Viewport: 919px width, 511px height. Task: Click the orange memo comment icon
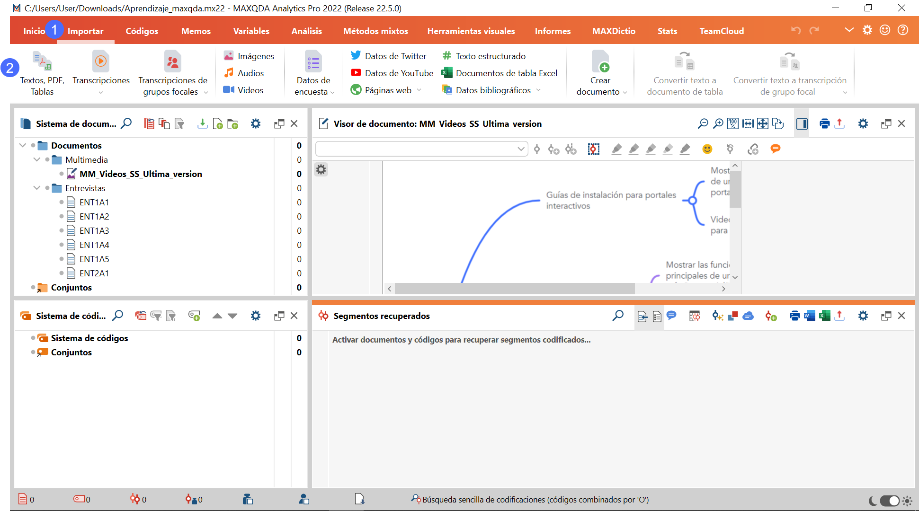tap(775, 149)
